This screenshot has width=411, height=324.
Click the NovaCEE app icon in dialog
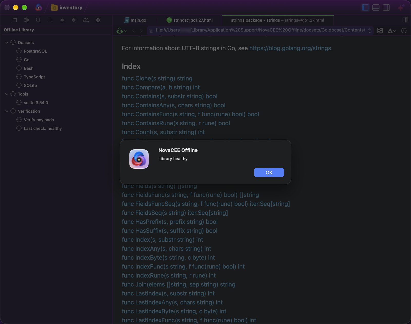click(x=139, y=159)
